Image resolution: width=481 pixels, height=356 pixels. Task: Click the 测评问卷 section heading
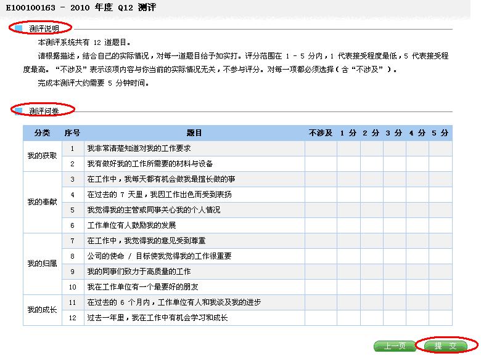click(44, 111)
